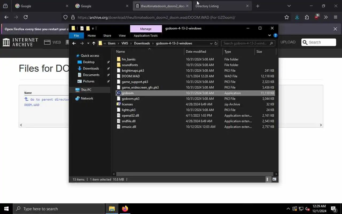
Task: Open the File tab in Explorer ribbon
Action: 76,36
